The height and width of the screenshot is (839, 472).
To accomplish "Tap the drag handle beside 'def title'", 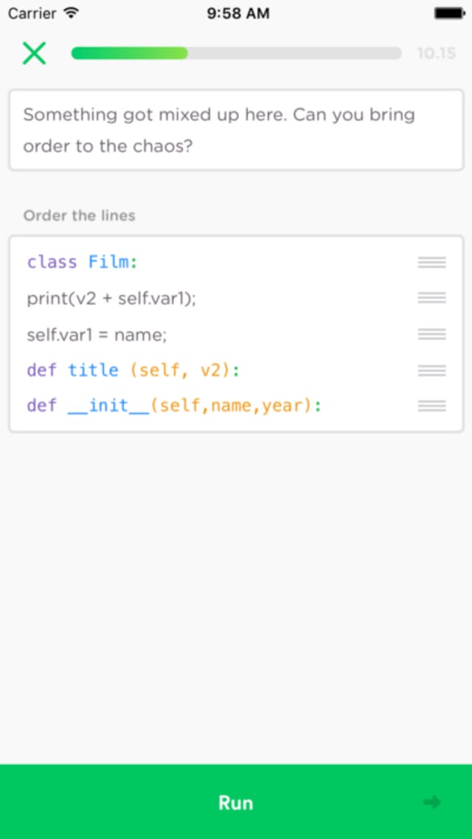I will tap(431, 370).
